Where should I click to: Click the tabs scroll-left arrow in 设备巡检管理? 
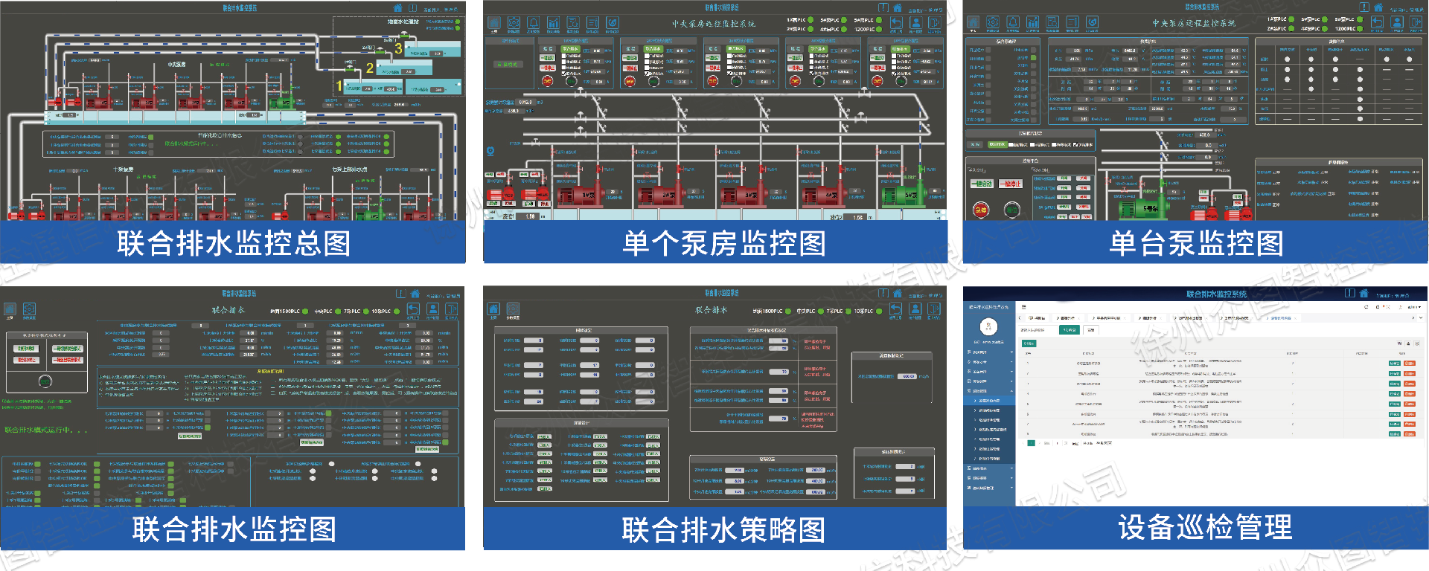1020,317
